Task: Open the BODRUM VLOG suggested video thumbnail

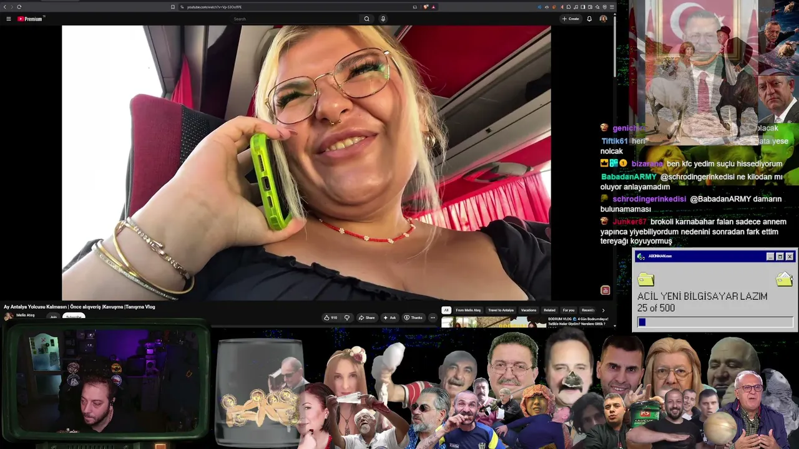Action: (493, 322)
